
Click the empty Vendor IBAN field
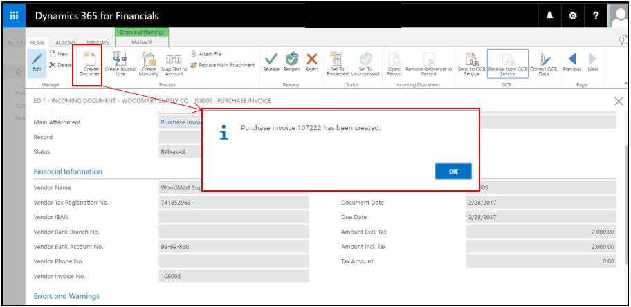(x=233, y=217)
